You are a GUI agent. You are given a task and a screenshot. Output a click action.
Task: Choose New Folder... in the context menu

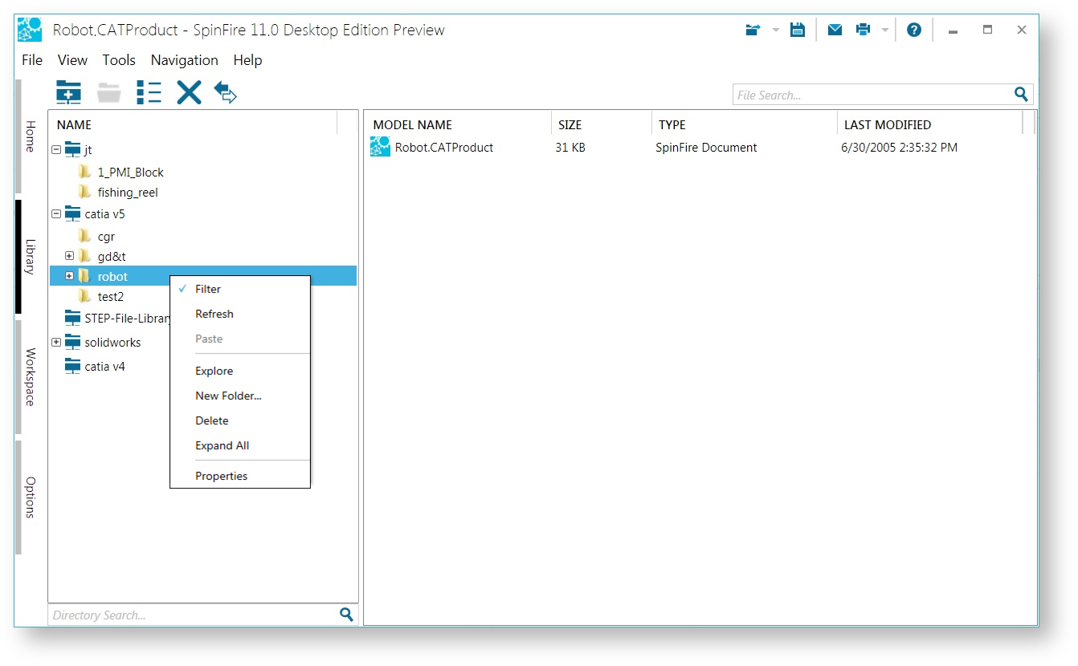(x=240, y=396)
